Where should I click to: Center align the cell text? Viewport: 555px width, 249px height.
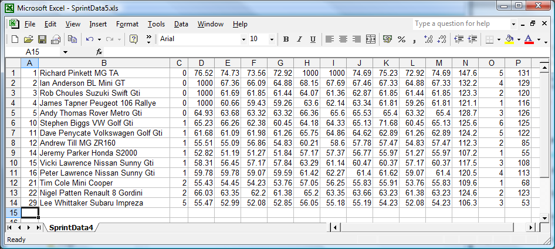[x=343, y=39]
